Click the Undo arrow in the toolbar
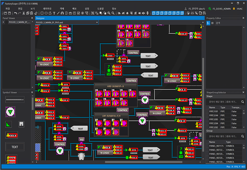The image size is (247, 170). click(15, 13)
